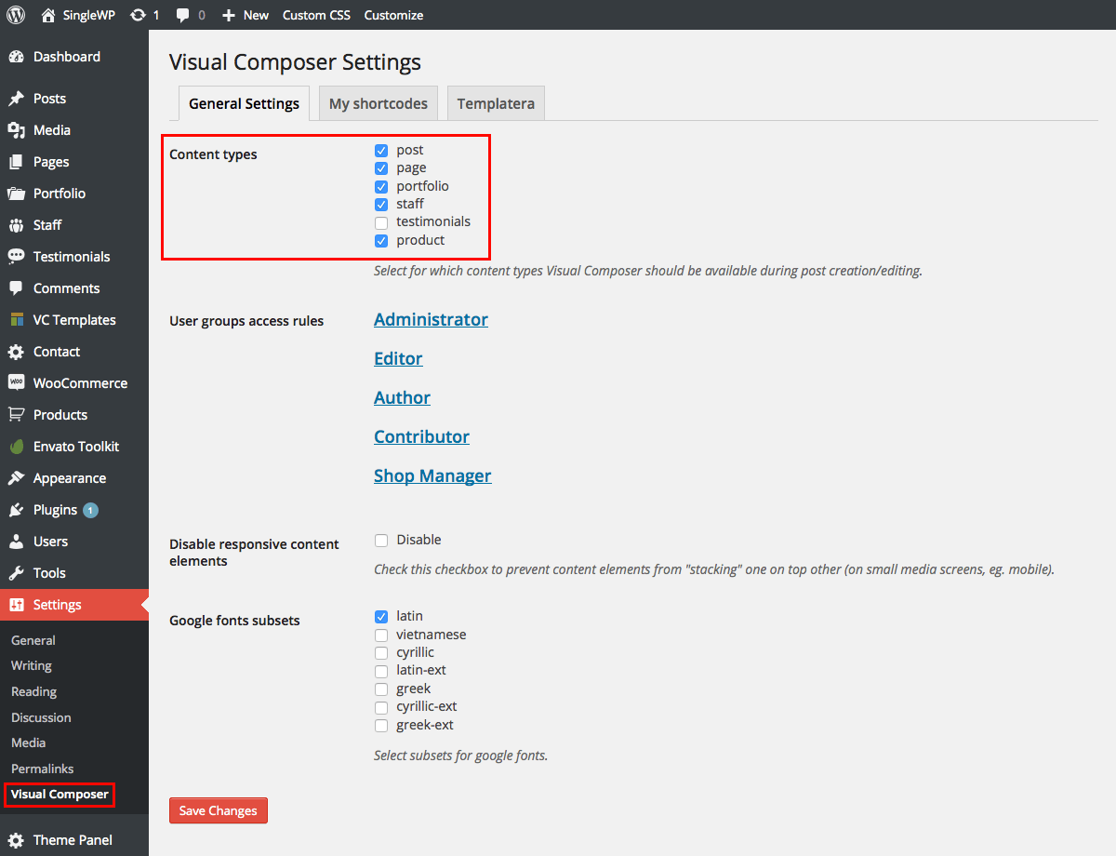This screenshot has height=856, width=1116.
Task: Open Permalinks in the Settings submenu
Action: (42, 769)
